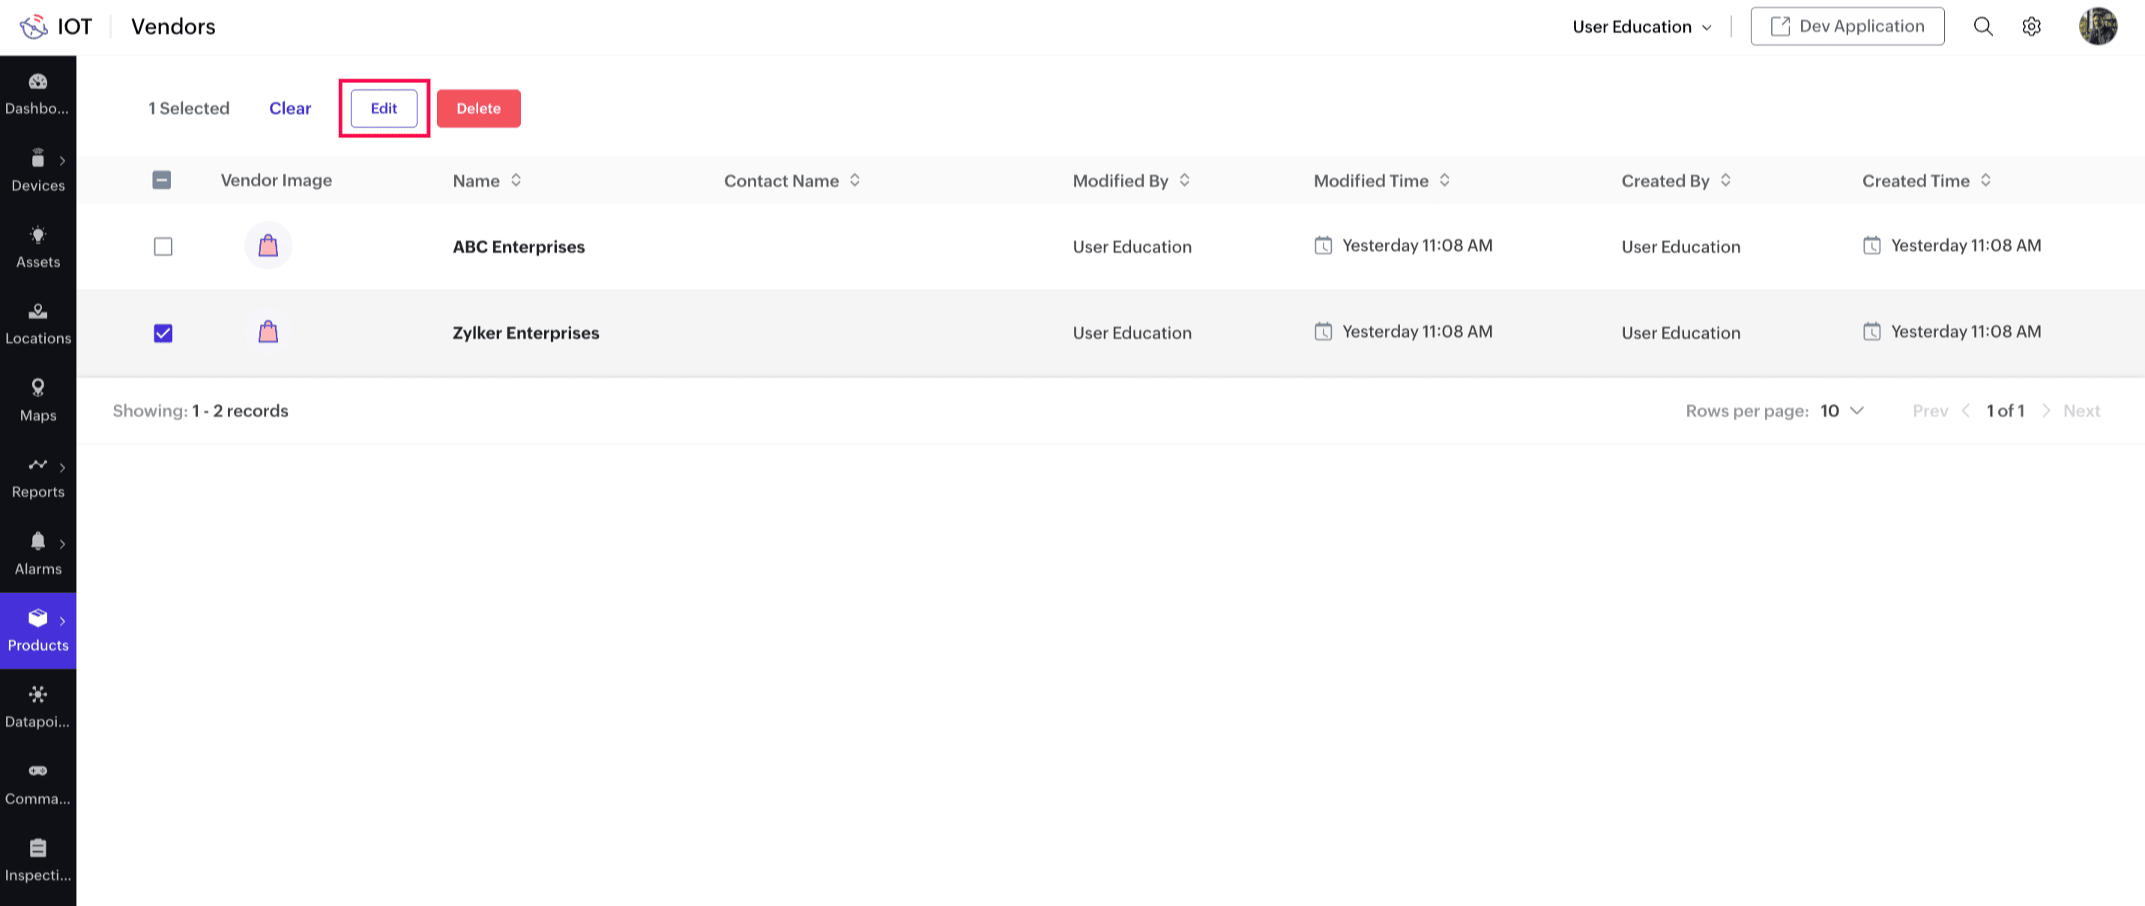Open settings gear in header
Image resolution: width=2145 pixels, height=906 pixels.
coord(2031,27)
